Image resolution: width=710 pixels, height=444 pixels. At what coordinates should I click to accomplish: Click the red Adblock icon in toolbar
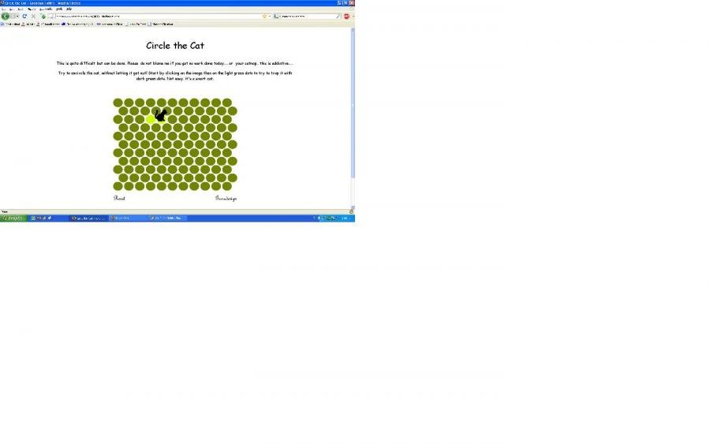click(x=346, y=16)
